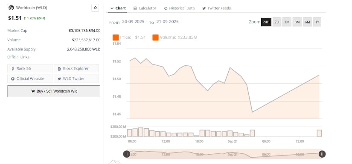Image resolution: width=352 pixels, height=164 pixels.
Task: Click the Twitter bird icon beside WLD Twitter
Action: coord(59,79)
